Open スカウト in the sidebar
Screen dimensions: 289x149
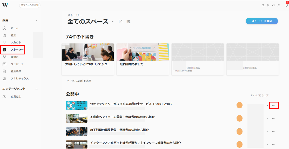pyautogui.click(x=16, y=42)
